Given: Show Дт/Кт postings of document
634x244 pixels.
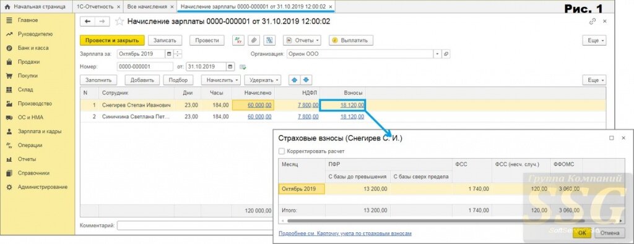Looking at the screenshot, I should tap(238, 40).
